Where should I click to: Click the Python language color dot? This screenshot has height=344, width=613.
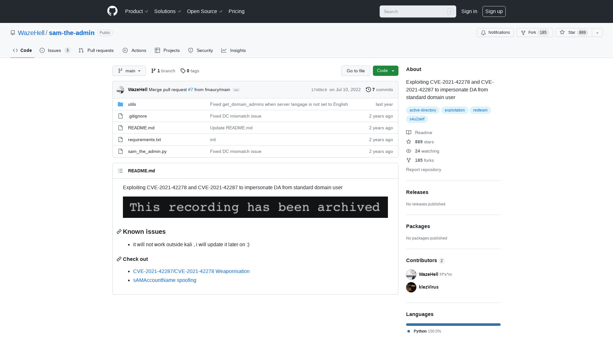click(409, 331)
